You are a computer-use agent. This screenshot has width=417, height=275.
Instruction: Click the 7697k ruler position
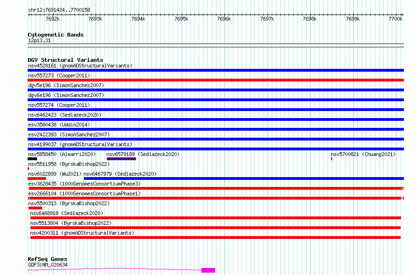[x=267, y=19]
